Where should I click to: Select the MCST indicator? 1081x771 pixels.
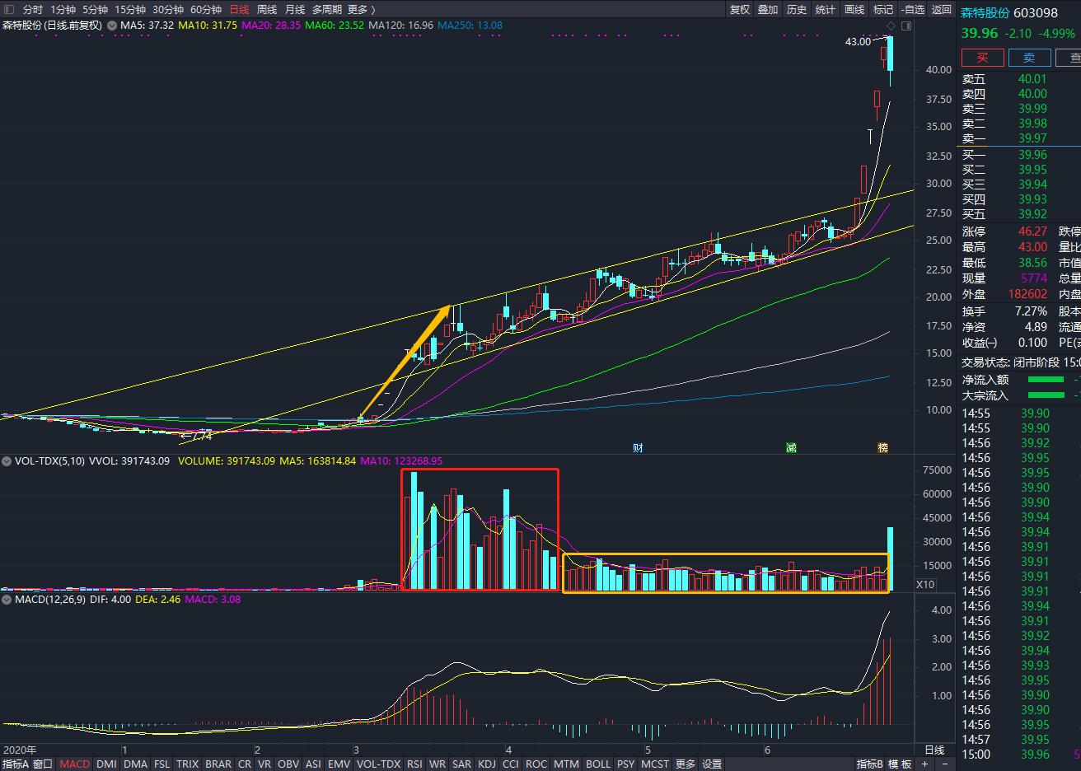click(x=655, y=764)
